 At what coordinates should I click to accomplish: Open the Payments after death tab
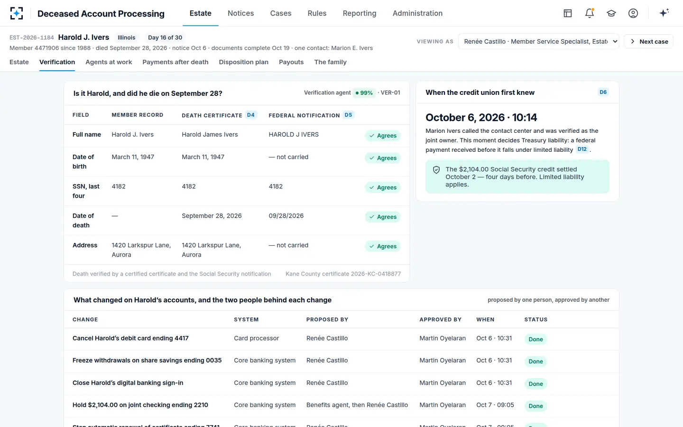(x=175, y=62)
